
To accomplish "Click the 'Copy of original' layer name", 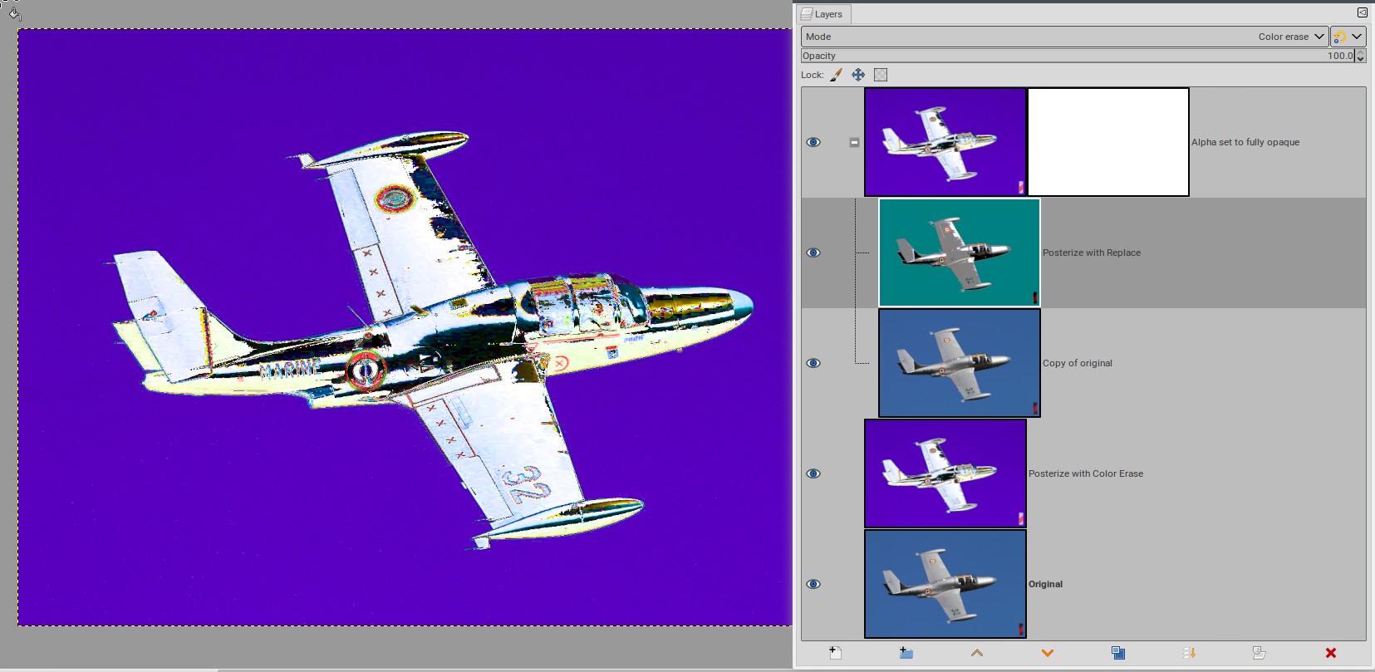I will click(x=1078, y=363).
